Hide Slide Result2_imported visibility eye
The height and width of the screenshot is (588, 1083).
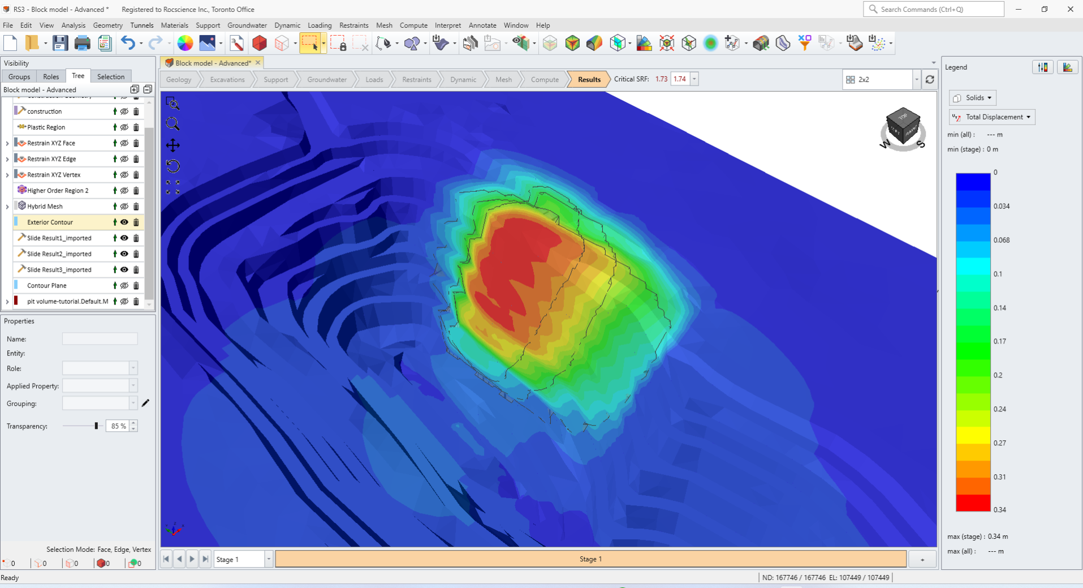click(124, 254)
